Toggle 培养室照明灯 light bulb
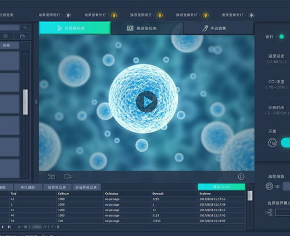This screenshot has height=236, width=290. pyautogui.click(x=68, y=15)
